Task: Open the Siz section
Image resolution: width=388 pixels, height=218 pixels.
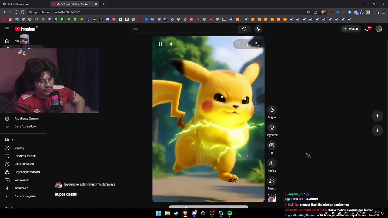Action: (x=9, y=140)
